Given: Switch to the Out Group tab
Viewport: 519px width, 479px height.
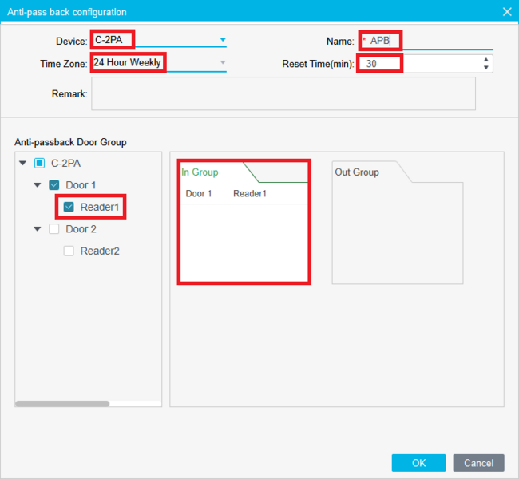Looking at the screenshot, I should pyautogui.click(x=357, y=172).
